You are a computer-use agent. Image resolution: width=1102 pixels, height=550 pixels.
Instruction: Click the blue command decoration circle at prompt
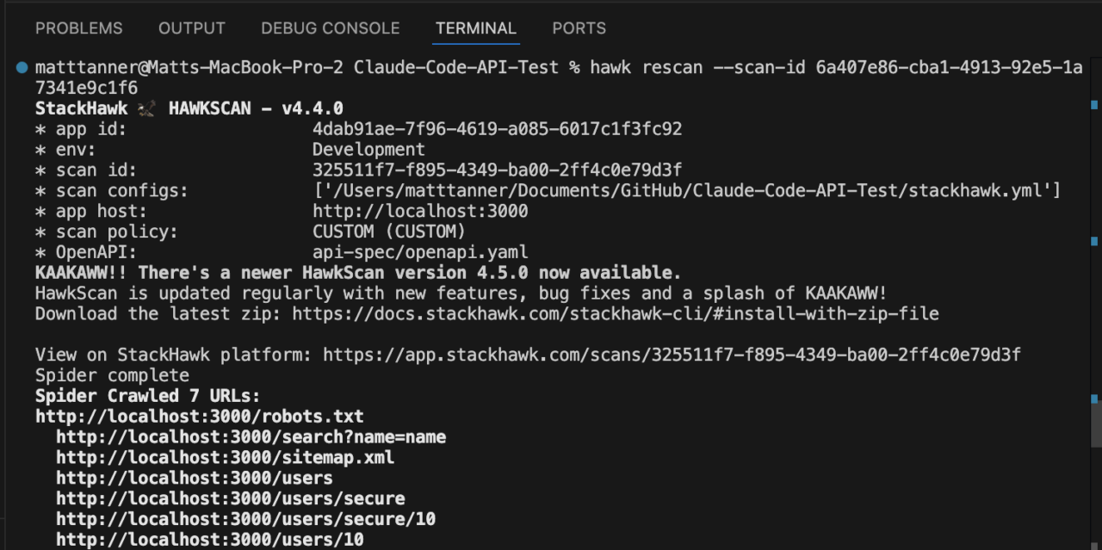pyautogui.click(x=22, y=67)
